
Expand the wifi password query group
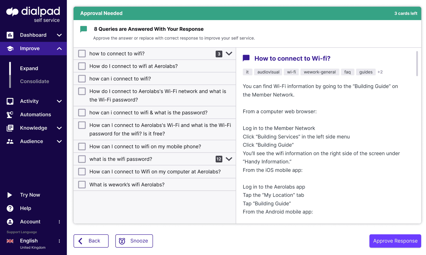coord(229,159)
